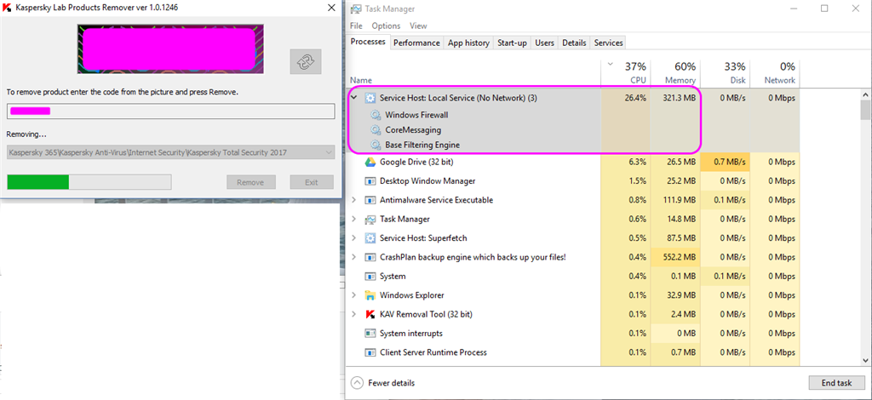Click the CoreMessaging service icon

click(x=376, y=130)
